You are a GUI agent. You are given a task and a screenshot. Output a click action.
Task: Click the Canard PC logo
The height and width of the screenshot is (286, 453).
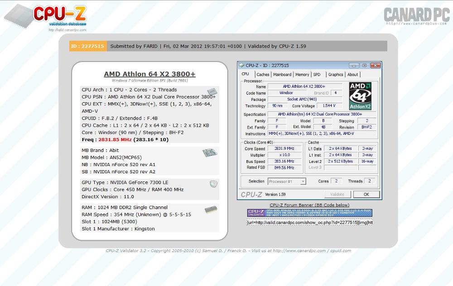pyautogui.click(x=416, y=16)
